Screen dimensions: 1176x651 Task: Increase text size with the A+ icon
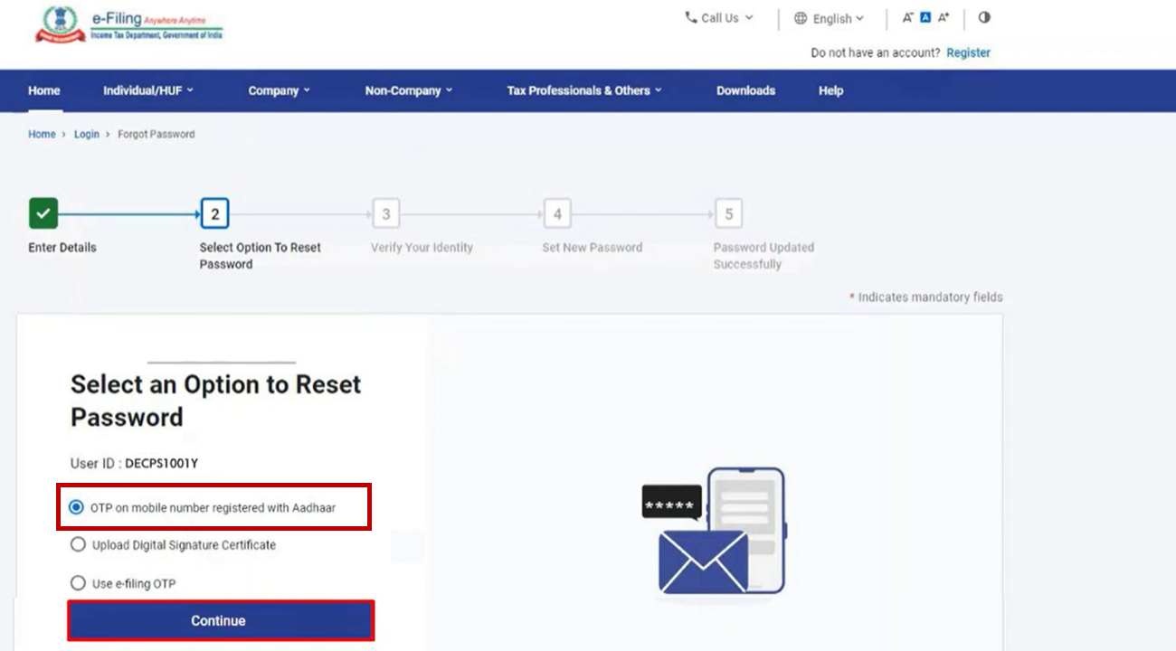(x=944, y=16)
